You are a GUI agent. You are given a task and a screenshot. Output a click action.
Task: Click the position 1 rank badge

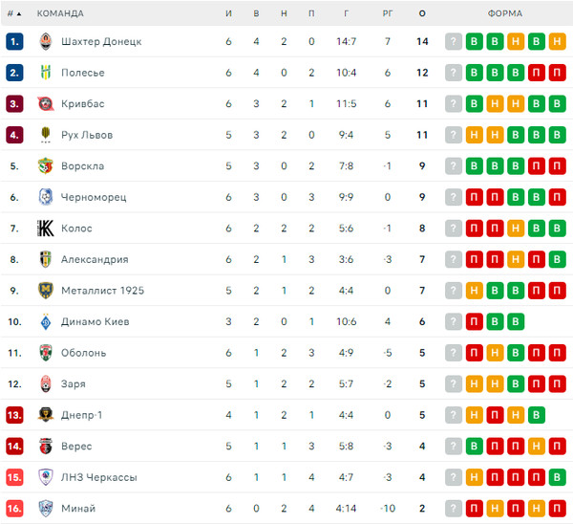click(x=14, y=41)
